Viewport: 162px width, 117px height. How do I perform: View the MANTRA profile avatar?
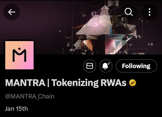coord(19,55)
